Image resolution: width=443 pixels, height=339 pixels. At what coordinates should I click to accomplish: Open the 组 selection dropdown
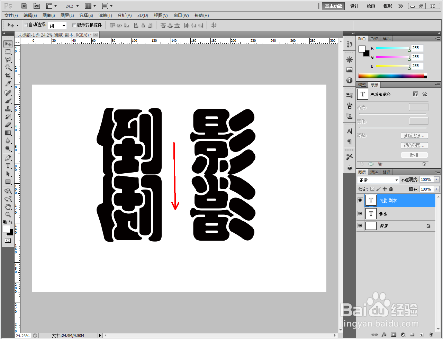pyautogui.click(x=57, y=25)
